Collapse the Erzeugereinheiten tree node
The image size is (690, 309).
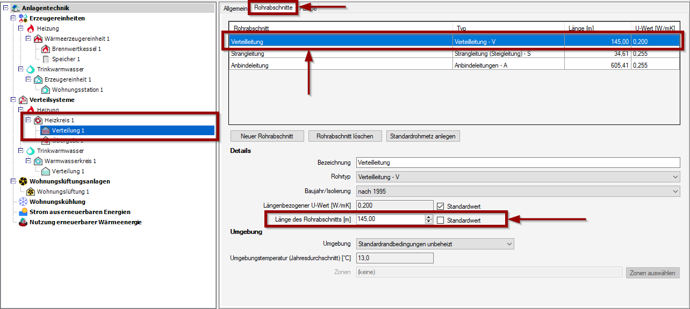13,18
